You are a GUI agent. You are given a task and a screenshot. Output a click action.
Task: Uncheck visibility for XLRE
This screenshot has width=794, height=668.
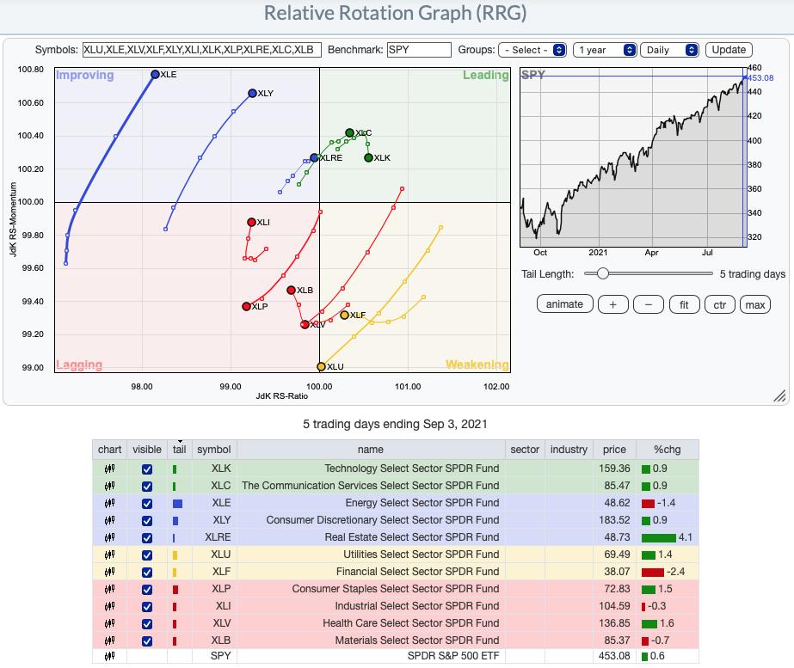tap(147, 538)
